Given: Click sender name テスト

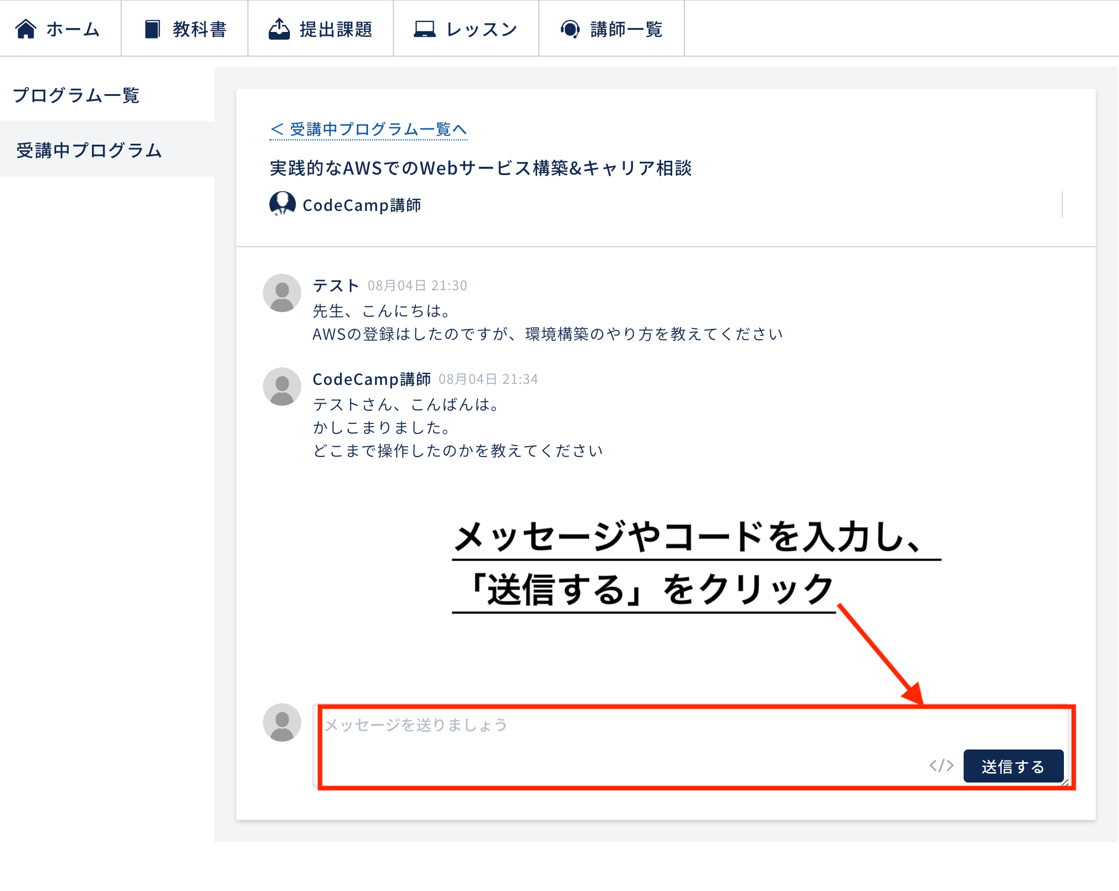Looking at the screenshot, I should click(336, 285).
